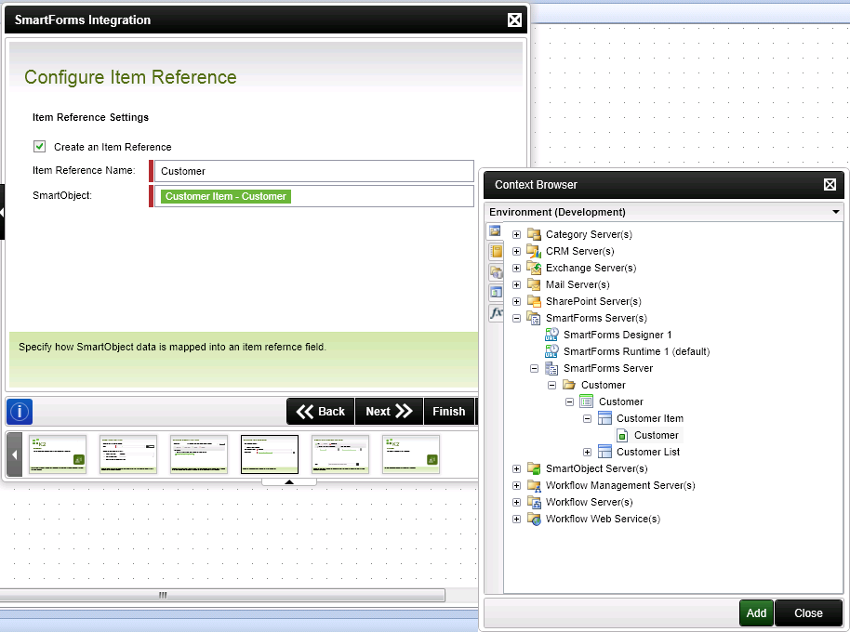Expand the Workflow Server(s) node
Image resolution: width=850 pixels, height=632 pixels.
coord(517,503)
